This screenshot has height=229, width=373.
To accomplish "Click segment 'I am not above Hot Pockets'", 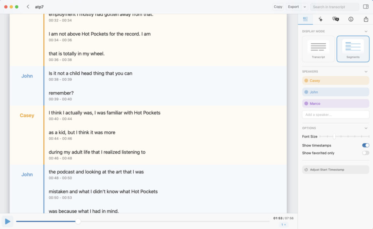I will pos(100,34).
